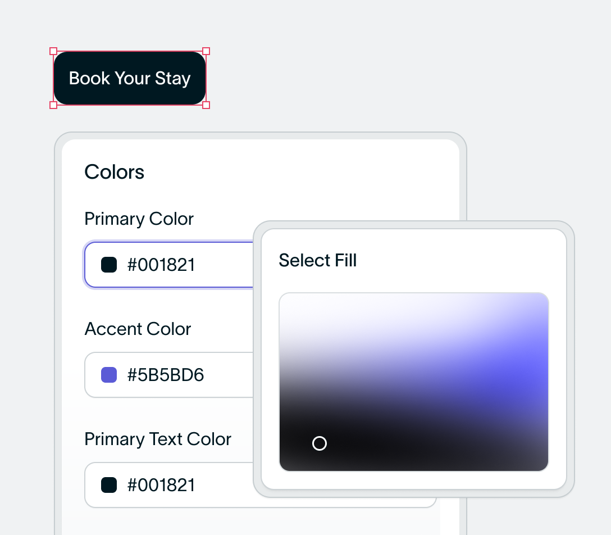Viewport: 611px width, 535px height.
Task: Click the bottom-left selection handle of the button
Action: (53, 105)
